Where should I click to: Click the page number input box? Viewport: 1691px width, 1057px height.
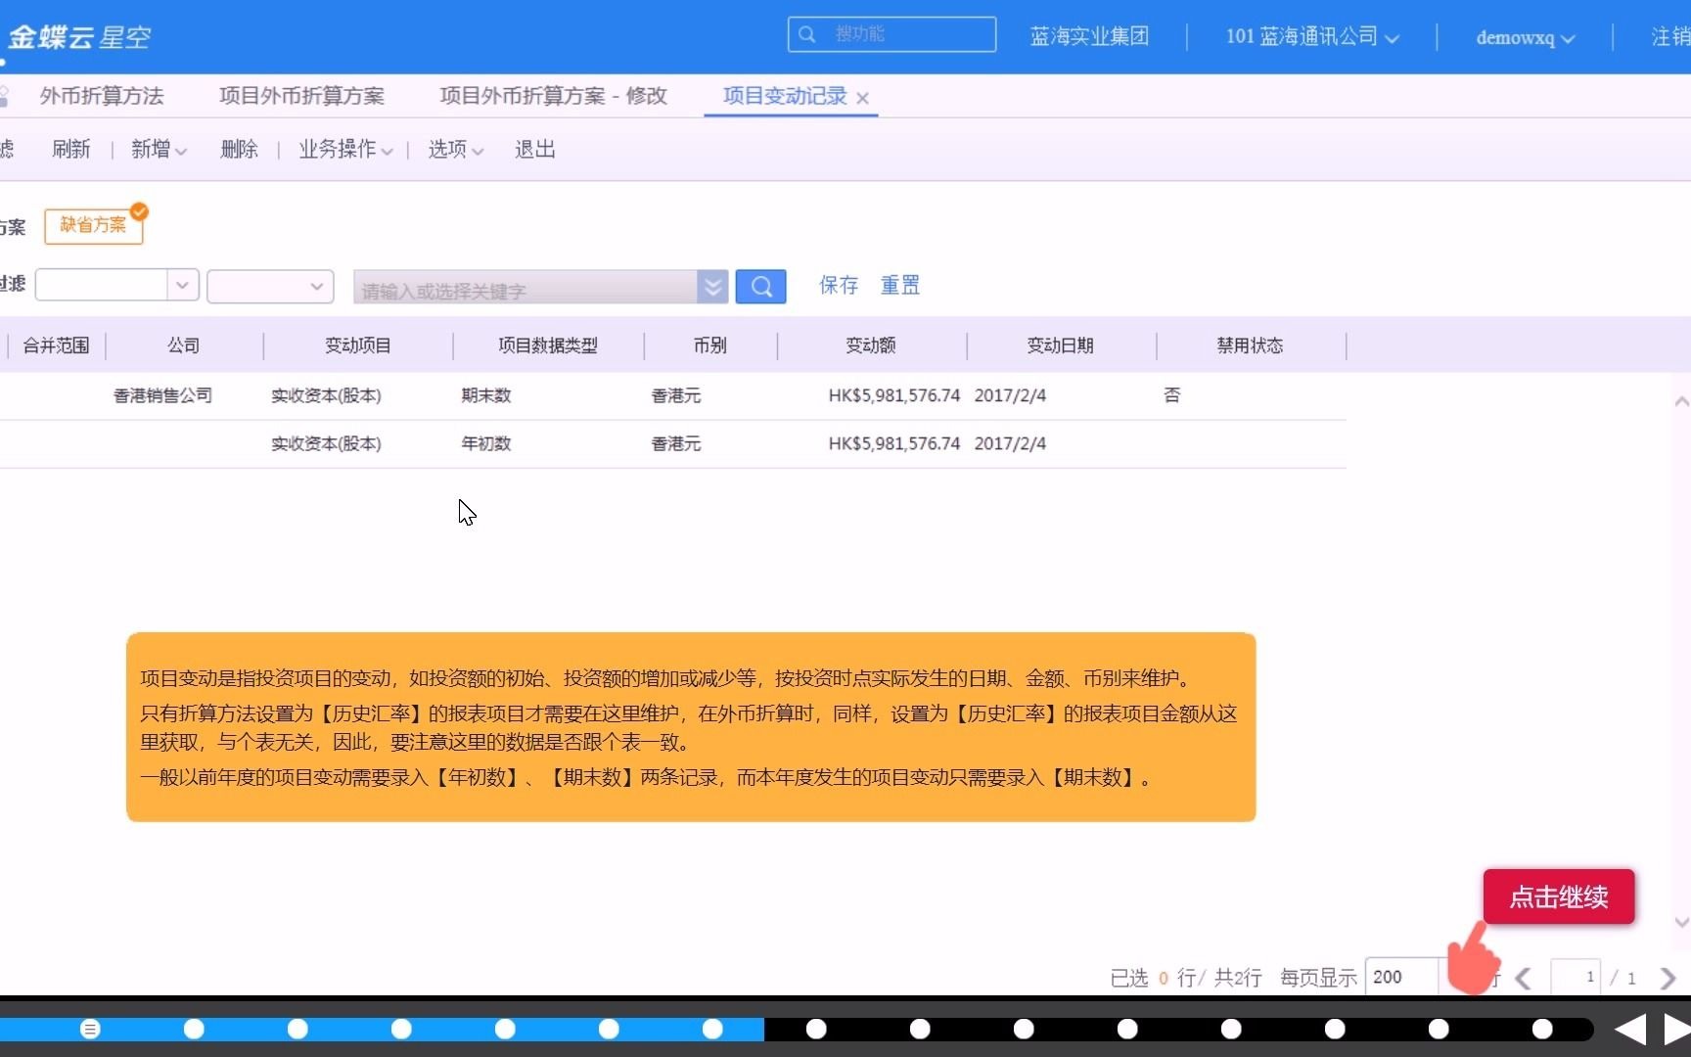tap(1576, 977)
